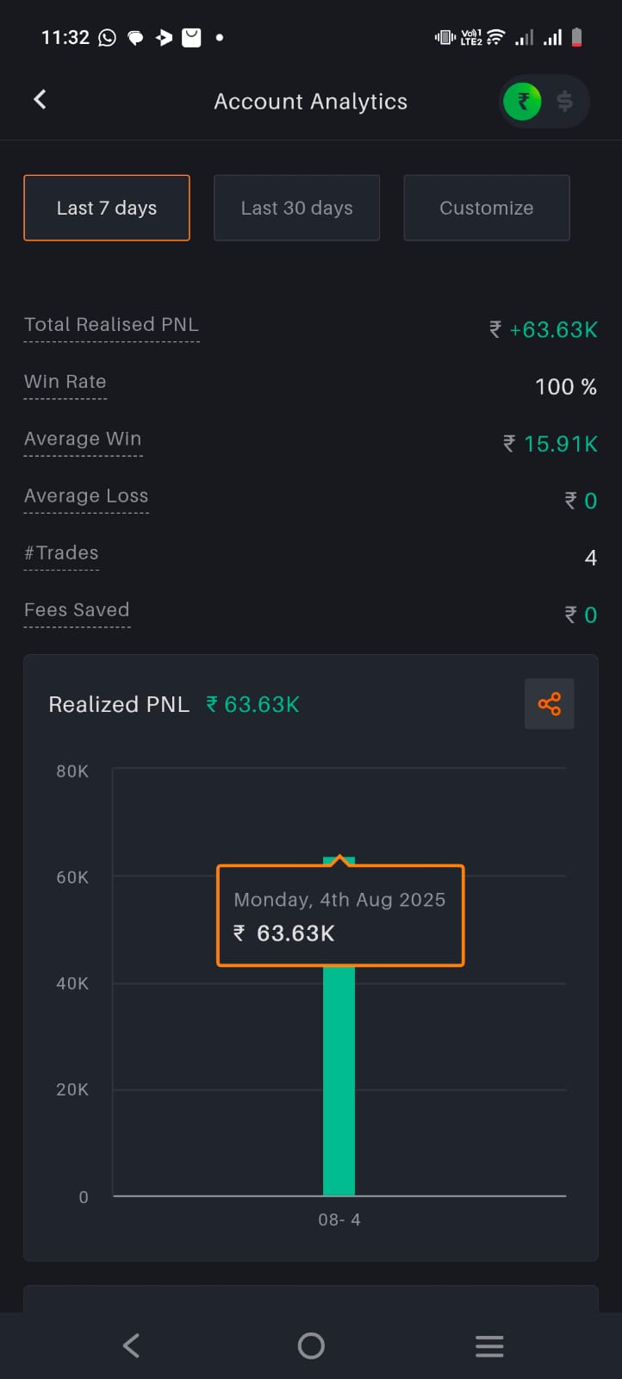Tap the Fees Saved label
This screenshot has width=622, height=1379.
77,610
